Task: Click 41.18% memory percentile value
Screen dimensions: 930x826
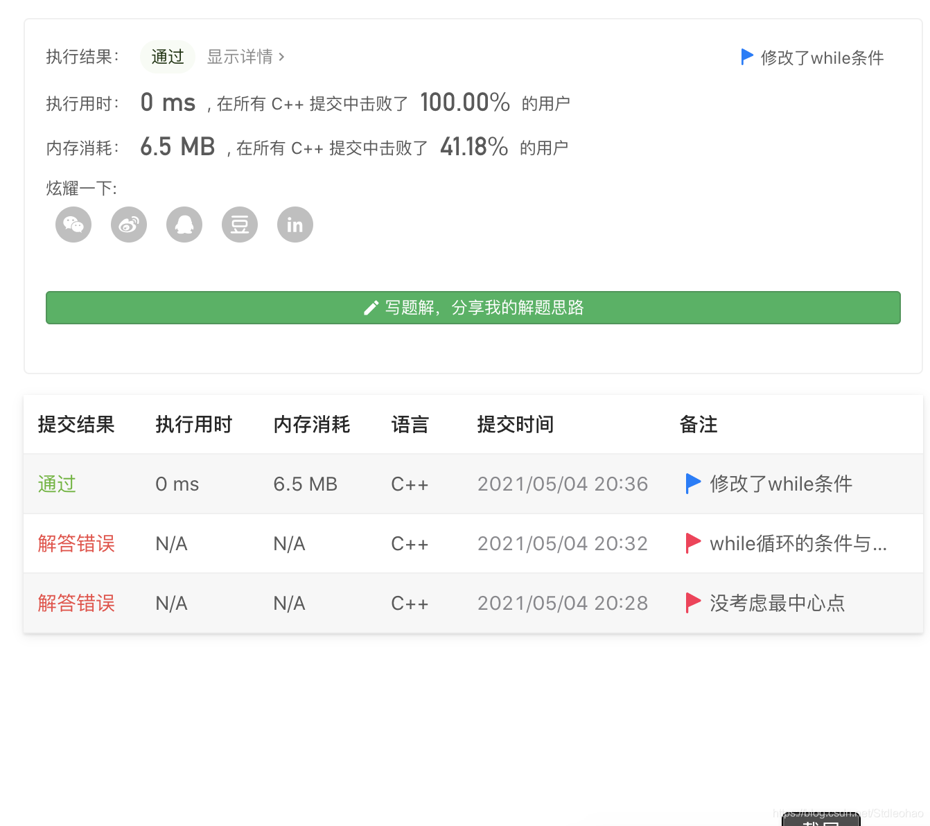Action: pyautogui.click(x=474, y=147)
